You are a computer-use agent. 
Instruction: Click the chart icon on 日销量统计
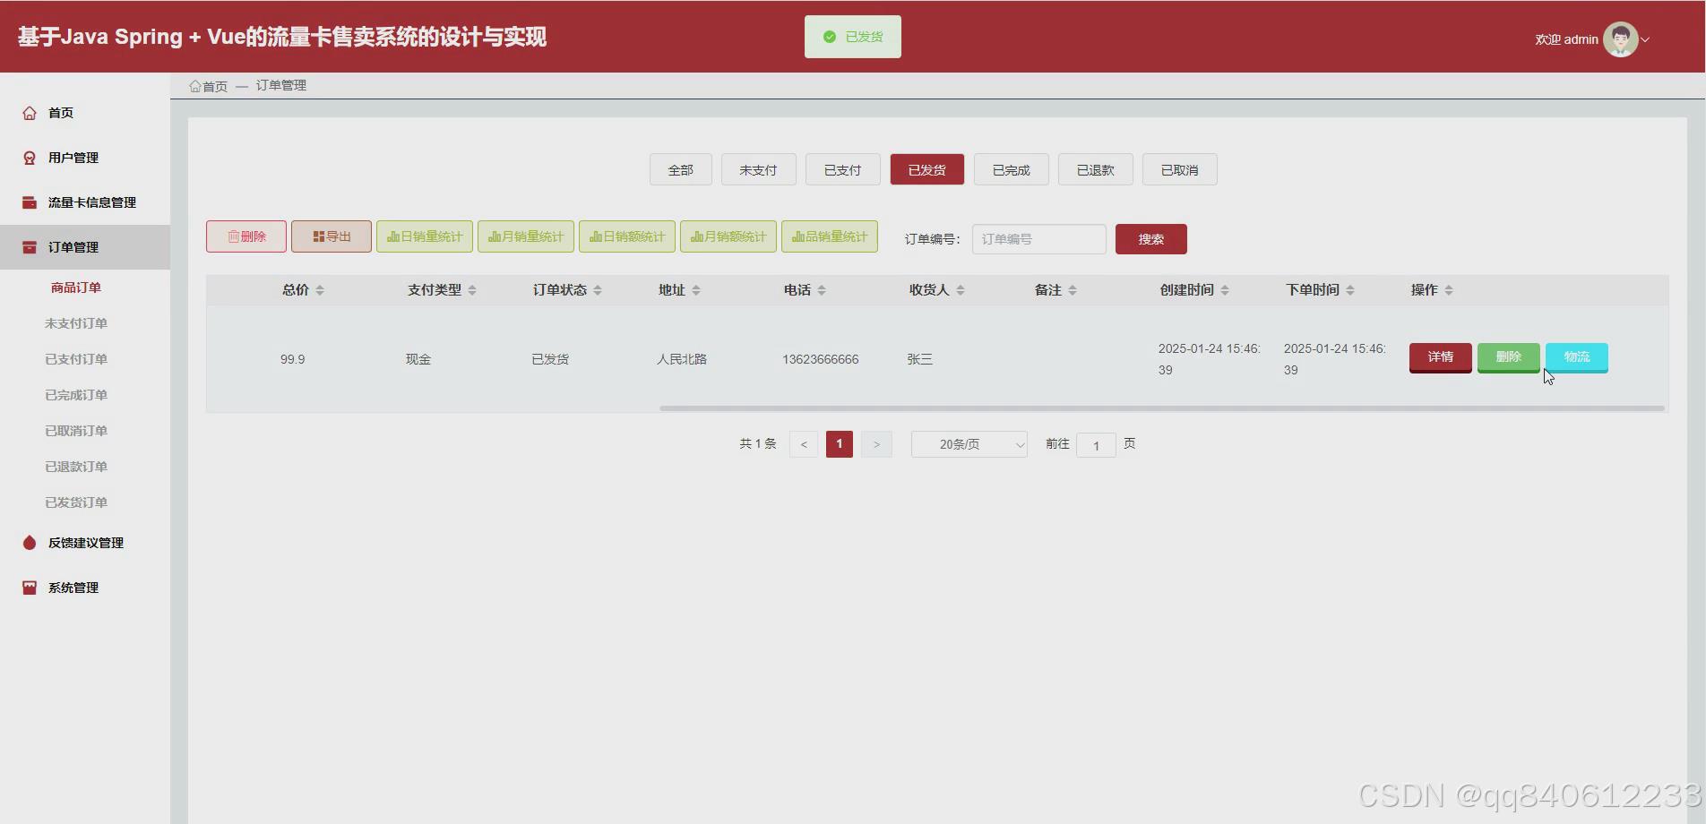[393, 236]
